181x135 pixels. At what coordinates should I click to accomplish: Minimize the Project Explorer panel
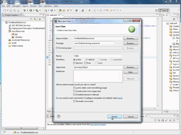point(40,14)
